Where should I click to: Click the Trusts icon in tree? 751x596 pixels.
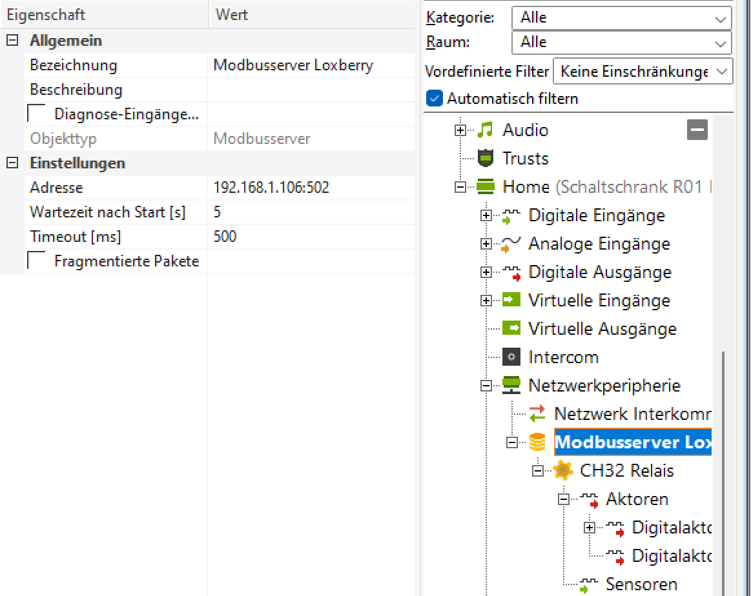(484, 159)
